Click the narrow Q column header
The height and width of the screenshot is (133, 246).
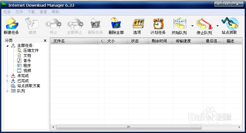101,41
